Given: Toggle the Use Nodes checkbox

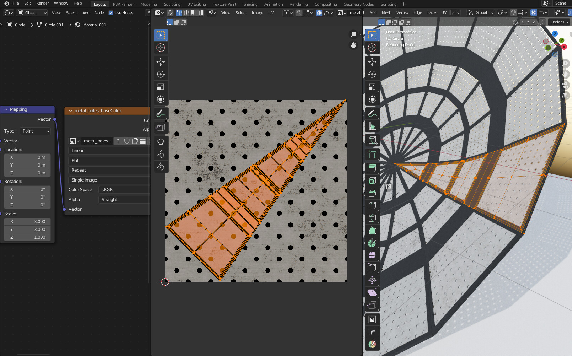Looking at the screenshot, I should pyautogui.click(x=111, y=13).
